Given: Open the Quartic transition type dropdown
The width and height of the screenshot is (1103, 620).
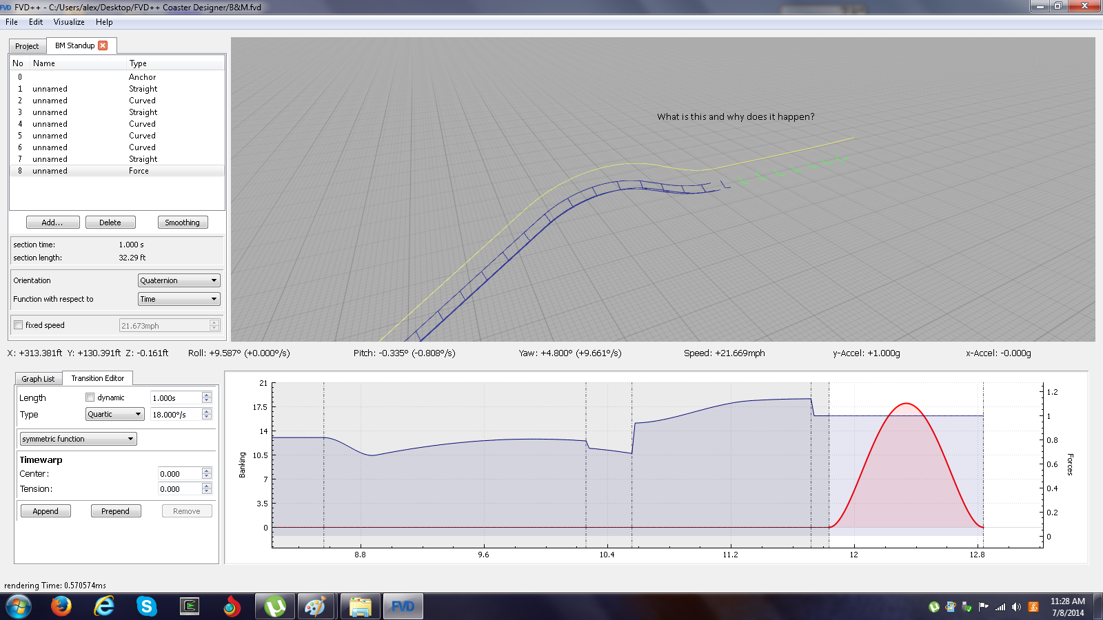Looking at the screenshot, I should 115,414.
